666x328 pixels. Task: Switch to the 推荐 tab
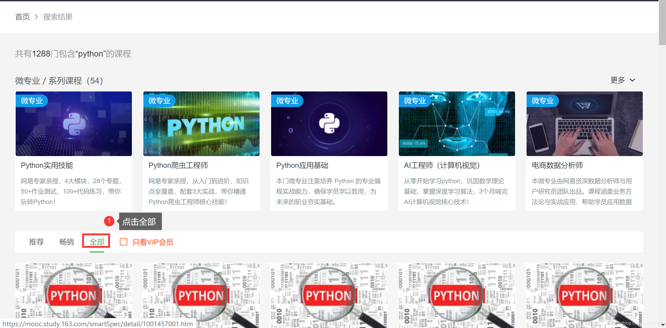(x=36, y=242)
